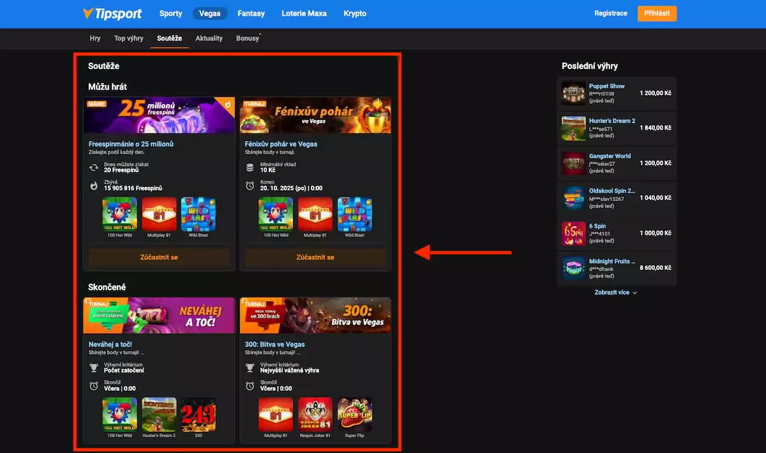This screenshot has height=453, width=766.
Task: Select Wild Blast icon in Freespinmánie card
Action: 198,214
